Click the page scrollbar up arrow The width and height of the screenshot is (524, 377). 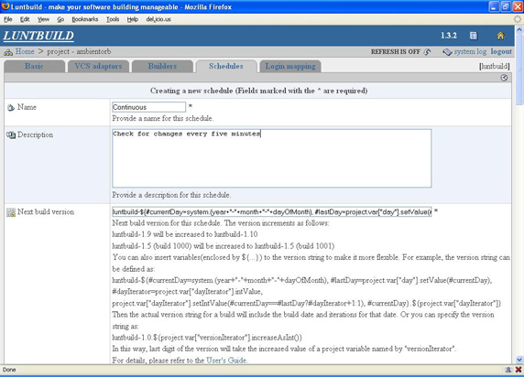519,29
